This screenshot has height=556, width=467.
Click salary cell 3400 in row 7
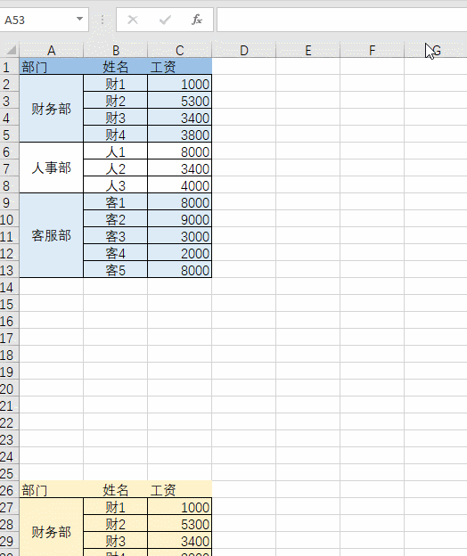tap(180, 168)
